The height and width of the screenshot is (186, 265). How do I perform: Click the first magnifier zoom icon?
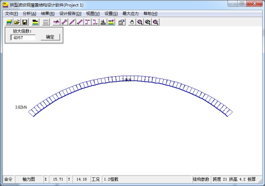[x=140, y=22]
